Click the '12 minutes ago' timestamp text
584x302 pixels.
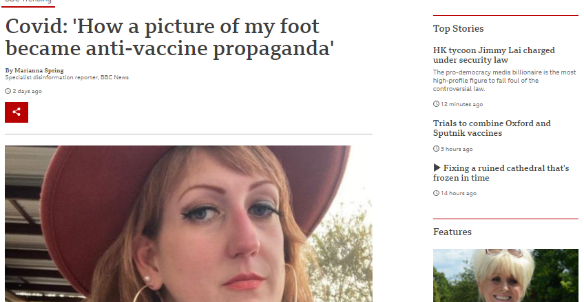click(x=462, y=104)
